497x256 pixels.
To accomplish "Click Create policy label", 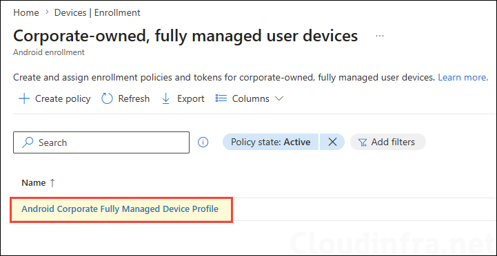I will (x=63, y=98).
